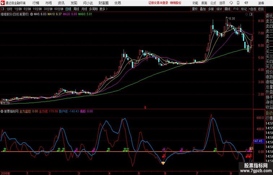Expand sub-indicator 股票指标网 round arrow

(2, 111)
